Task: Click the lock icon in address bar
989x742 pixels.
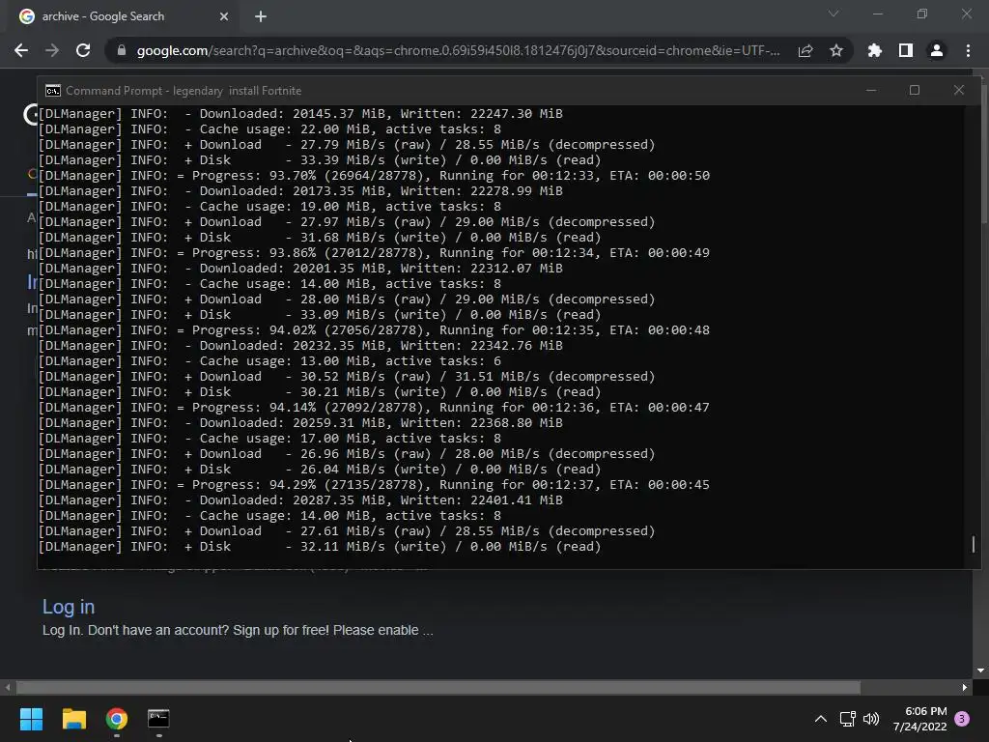Action: click(122, 50)
